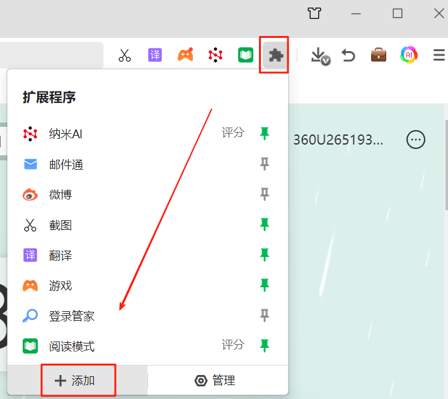Open the hamburger main menu

[439, 56]
